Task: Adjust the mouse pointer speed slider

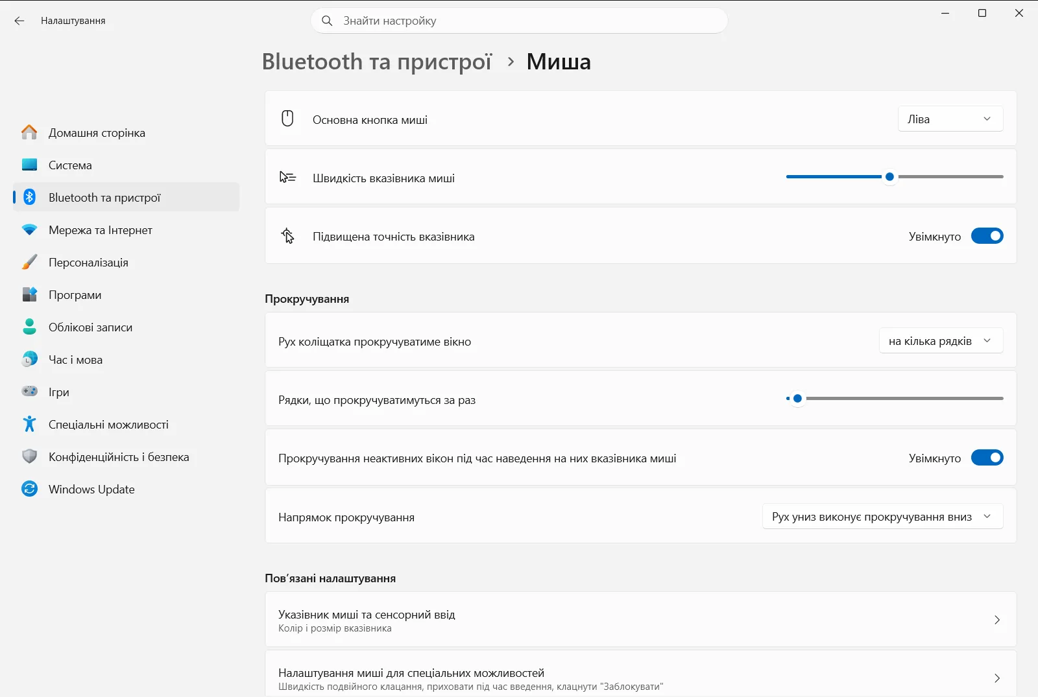Action: click(890, 176)
